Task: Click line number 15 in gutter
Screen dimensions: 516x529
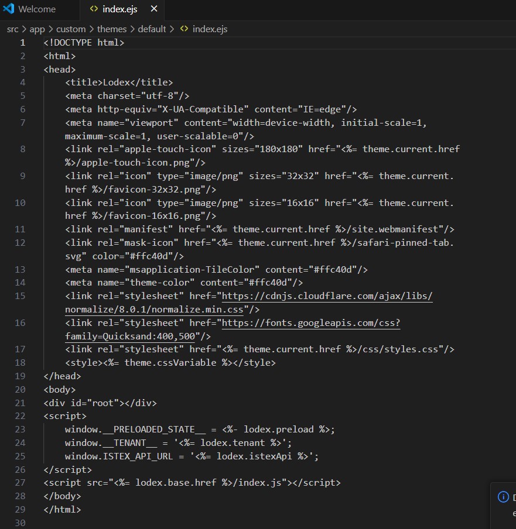Action: point(20,296)
